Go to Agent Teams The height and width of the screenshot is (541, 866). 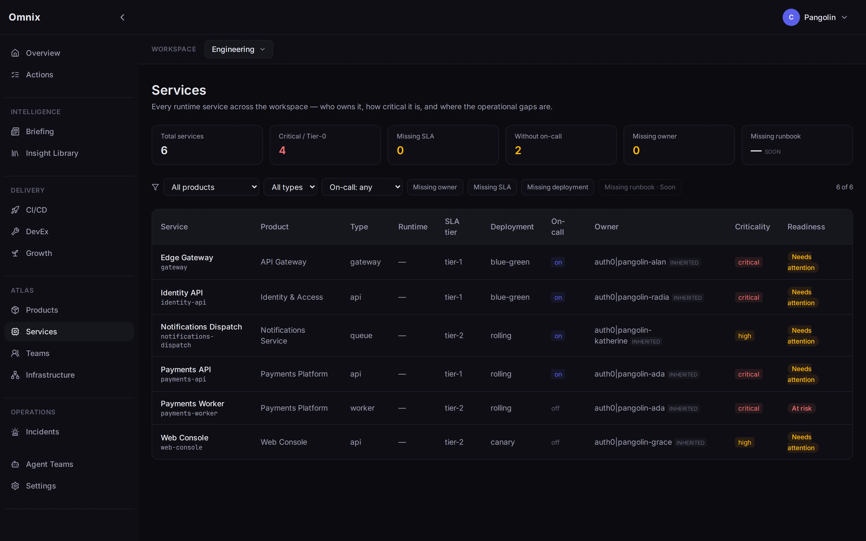69,464
